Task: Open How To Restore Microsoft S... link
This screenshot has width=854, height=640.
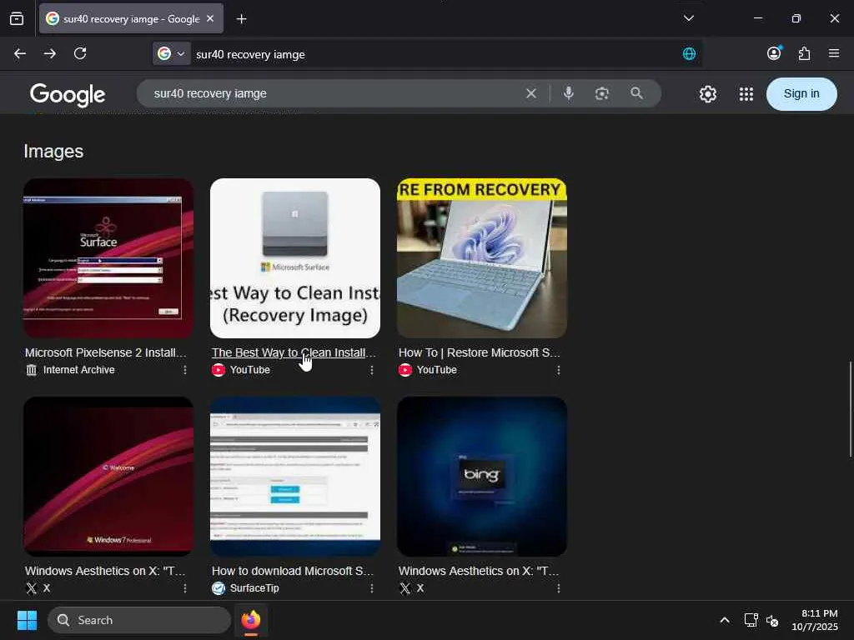Action: pos(480,352)
